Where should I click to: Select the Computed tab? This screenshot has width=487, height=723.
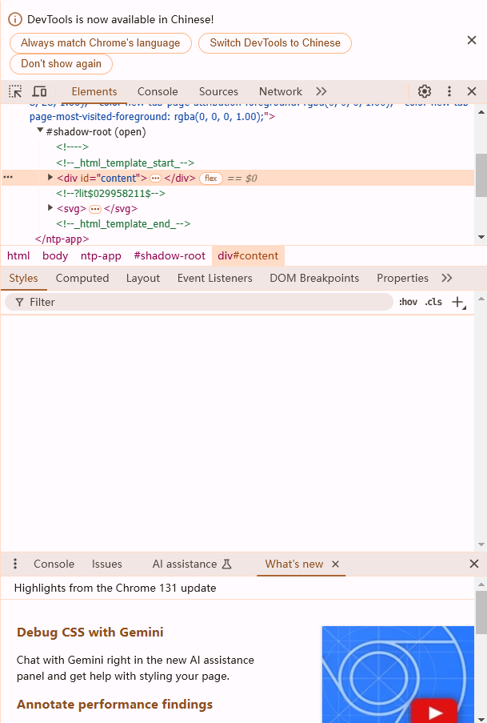82,278
